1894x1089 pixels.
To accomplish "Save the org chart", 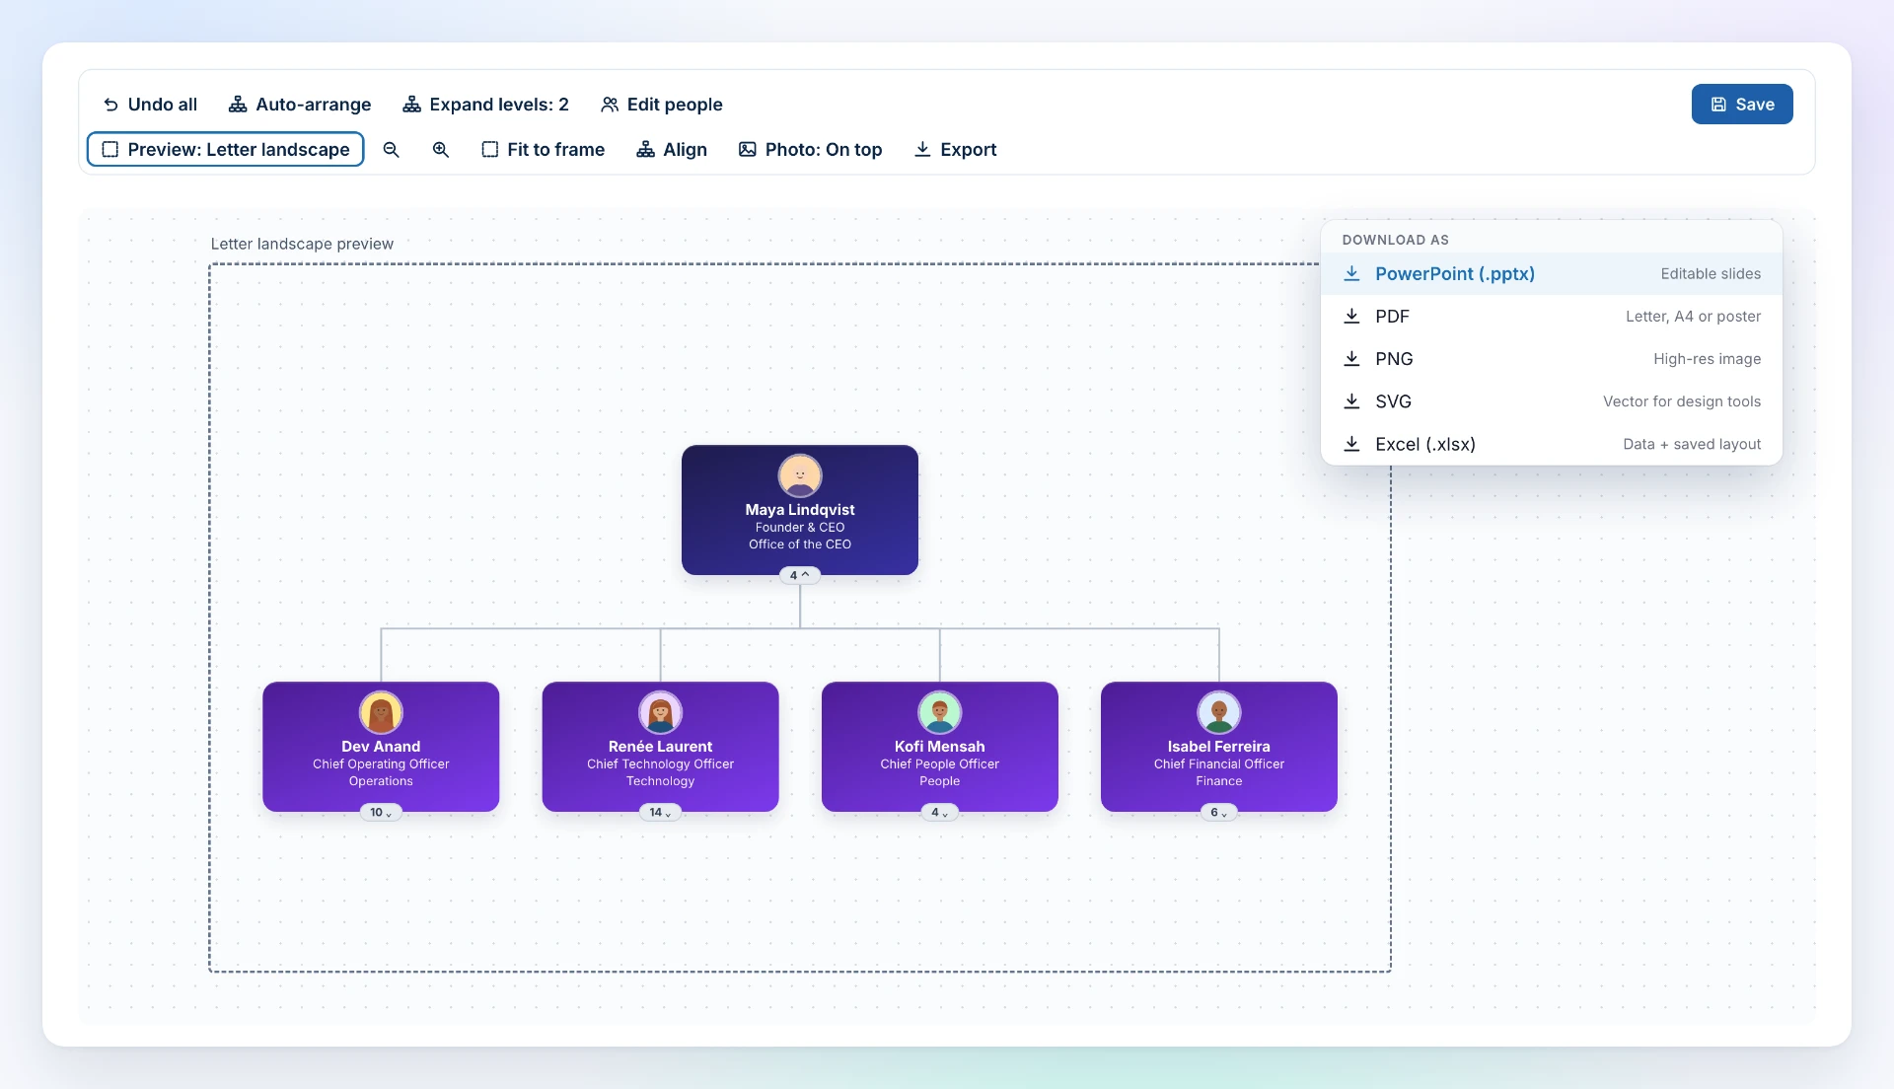I will pyautogui.click(x=1742, y=105).
